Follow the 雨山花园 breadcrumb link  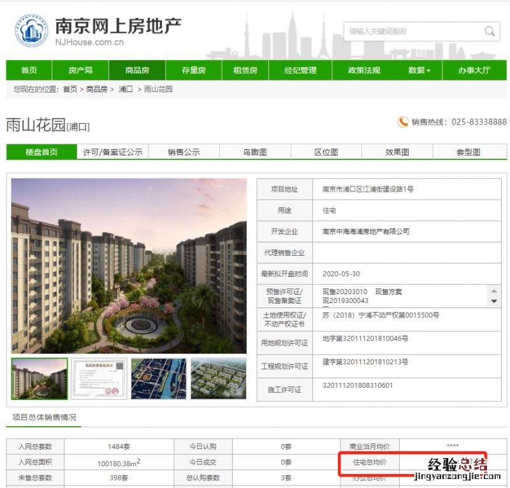pos(158,89)
